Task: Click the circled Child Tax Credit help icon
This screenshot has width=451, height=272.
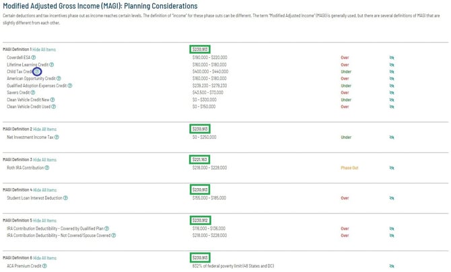Action: 37,72
